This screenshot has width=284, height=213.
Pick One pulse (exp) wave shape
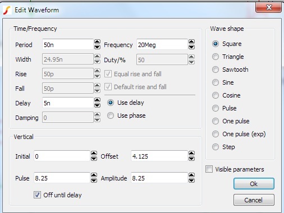239,134
